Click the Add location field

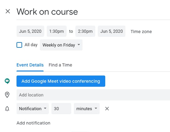(93, 95)
